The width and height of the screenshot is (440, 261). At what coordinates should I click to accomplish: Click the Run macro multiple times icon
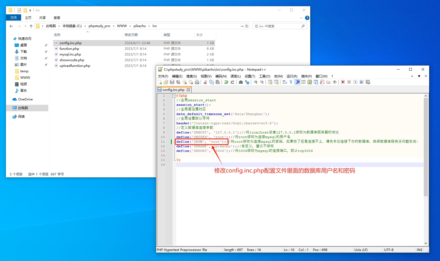[x=361, y=82]
